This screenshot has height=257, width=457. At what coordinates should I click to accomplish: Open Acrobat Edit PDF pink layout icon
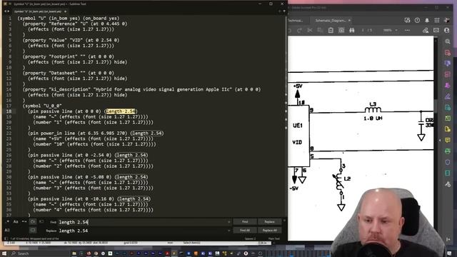coord(448,74)
